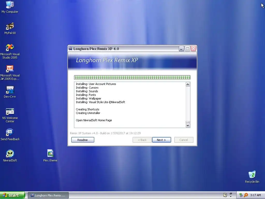
Task: Open the Start menu
Action: click(x=12, y=195)
